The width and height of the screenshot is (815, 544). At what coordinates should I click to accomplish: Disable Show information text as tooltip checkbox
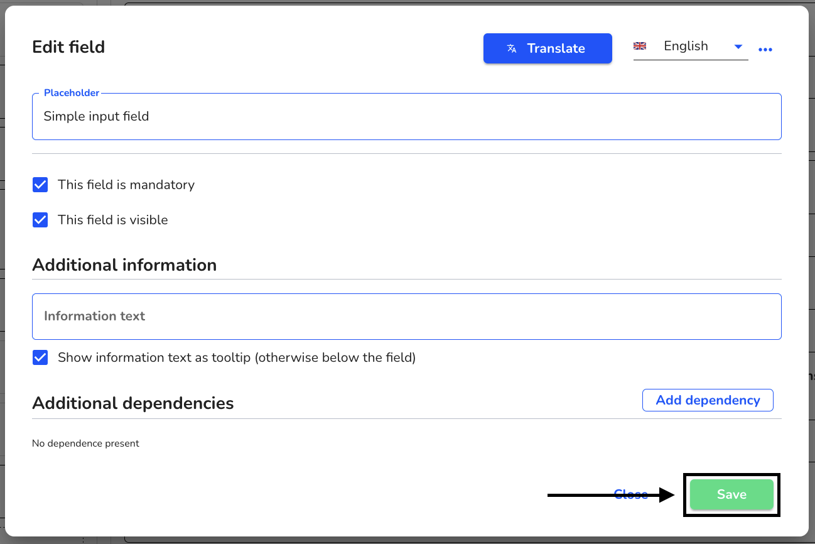(x=40, y=357)
